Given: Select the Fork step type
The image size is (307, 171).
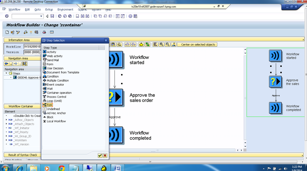Looking at the screenshot, I should [49, 105].
